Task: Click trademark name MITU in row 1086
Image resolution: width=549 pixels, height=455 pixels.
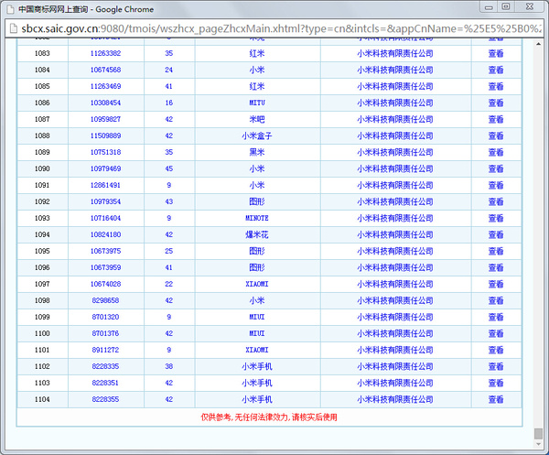Action: pos(257,103)
